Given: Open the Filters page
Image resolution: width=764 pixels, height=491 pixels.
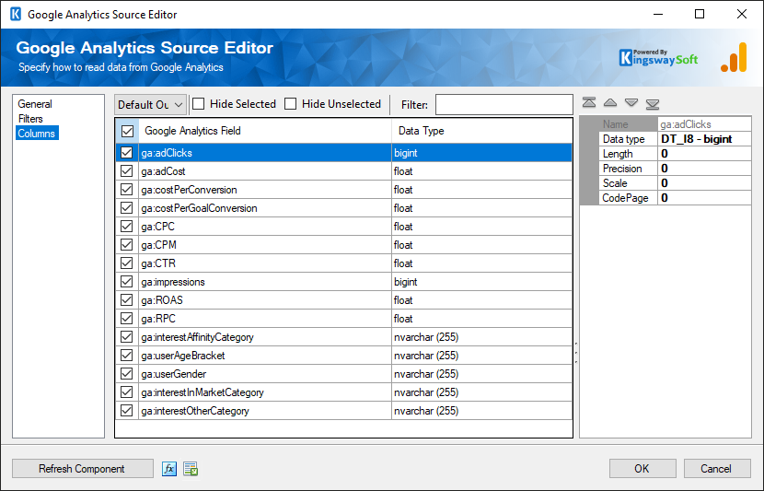Looking at the screenshot, I should point(30,119).
